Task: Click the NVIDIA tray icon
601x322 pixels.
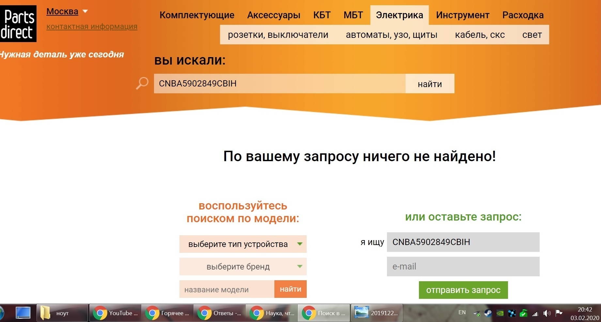Action: click(500, 313)
